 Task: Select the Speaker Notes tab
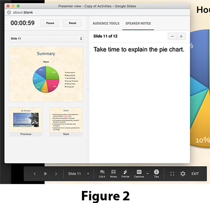pyautogui.click(x=138, y=24)
